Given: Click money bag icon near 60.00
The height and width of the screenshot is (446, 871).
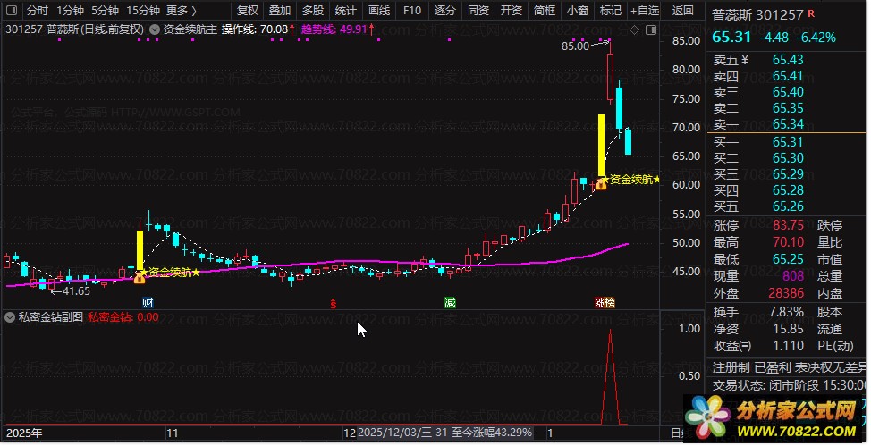Looking at the screenshot, I should pyautogui.click(x=601, y=183).
